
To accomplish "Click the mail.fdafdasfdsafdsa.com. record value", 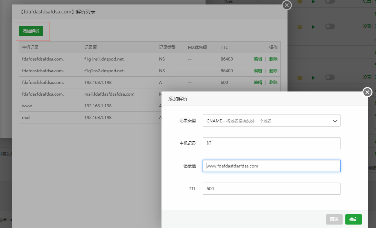I will (x=110, y=94).
